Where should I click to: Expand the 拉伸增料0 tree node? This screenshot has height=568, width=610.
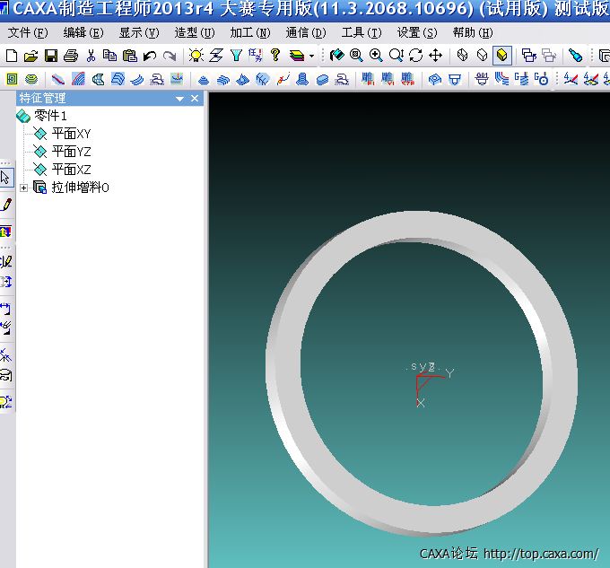coord(23,188)
